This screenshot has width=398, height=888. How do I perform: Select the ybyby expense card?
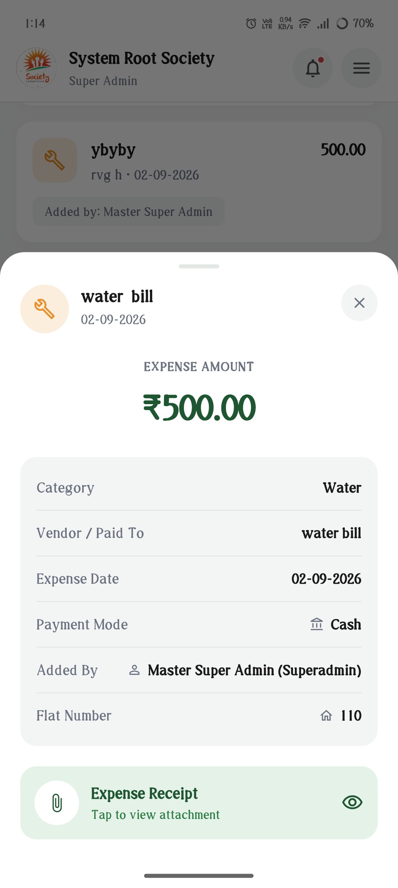pos(199,182)
